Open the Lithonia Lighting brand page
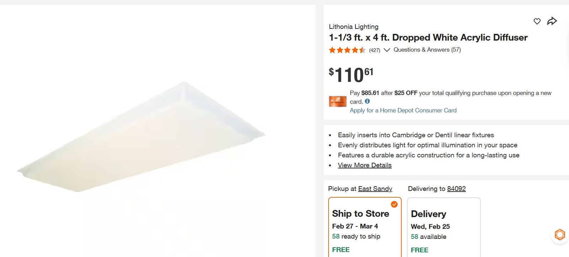The height and width of the screenshot is (257, 569). (353, 27)
